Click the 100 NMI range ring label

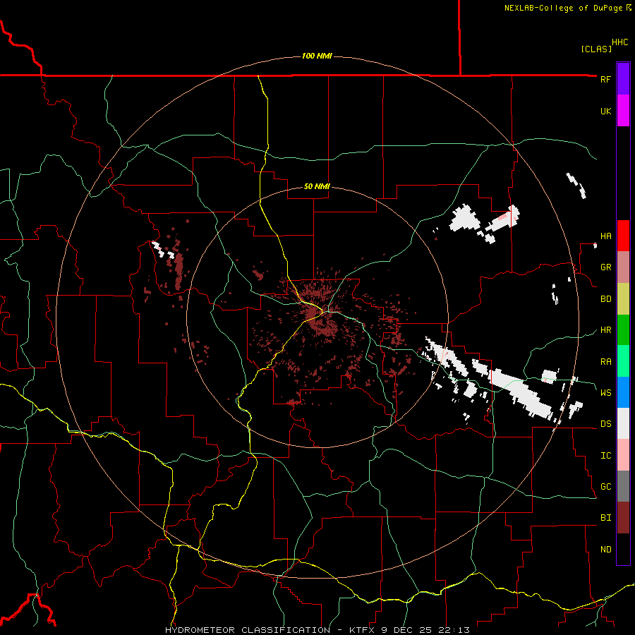317,56
